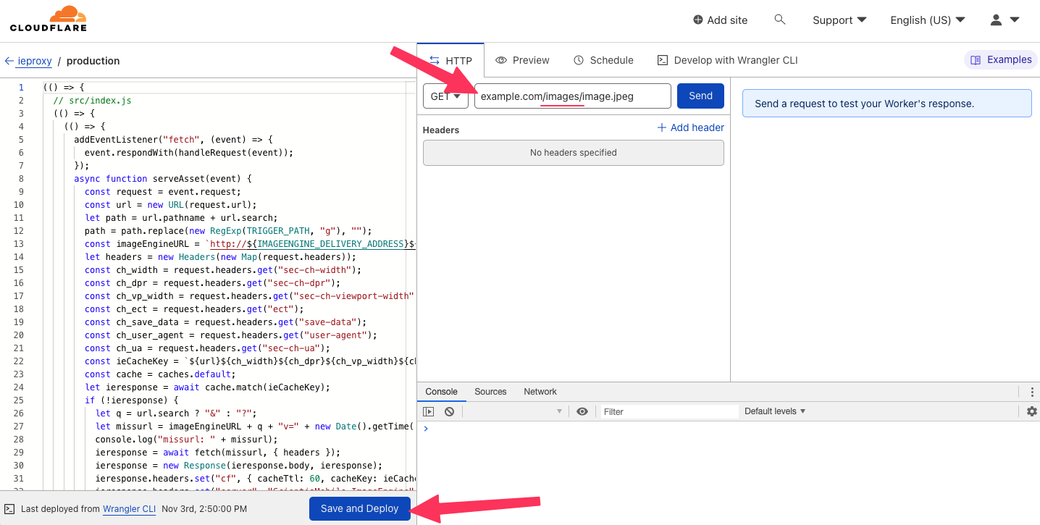Click the 'Headers' section label
The width and height of the screenshot is (1040, 525).
point(441,130)
